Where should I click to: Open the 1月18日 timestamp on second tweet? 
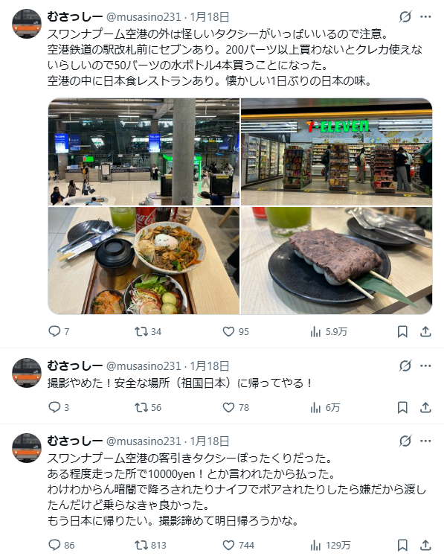[210, 366]
